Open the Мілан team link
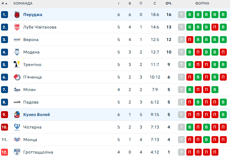 click(29, 90)
